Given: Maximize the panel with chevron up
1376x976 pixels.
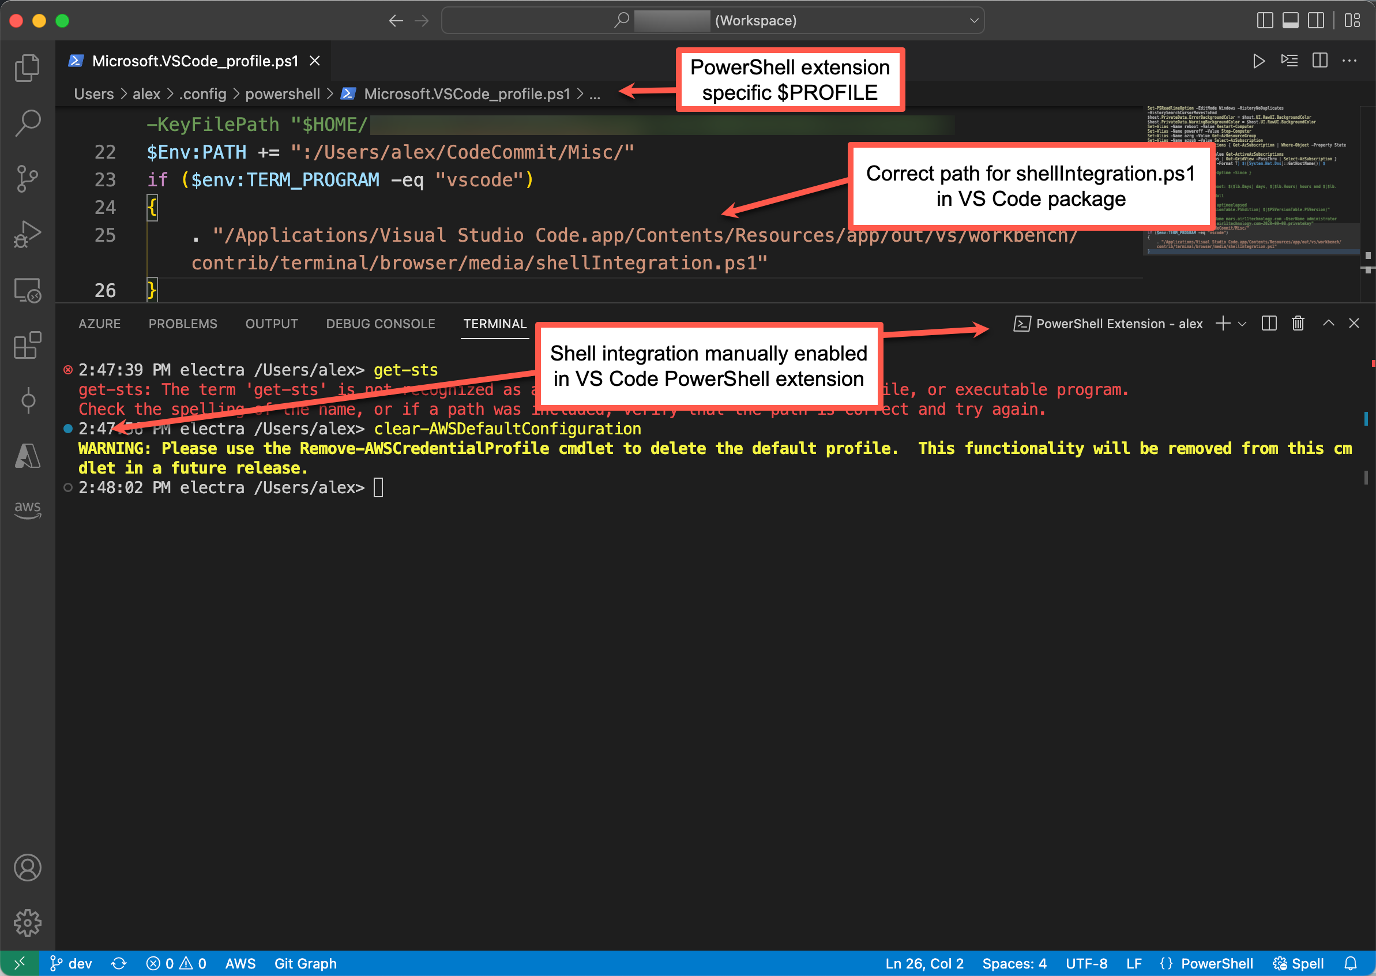Looking at the screenshot, I should coord(1329,324).
